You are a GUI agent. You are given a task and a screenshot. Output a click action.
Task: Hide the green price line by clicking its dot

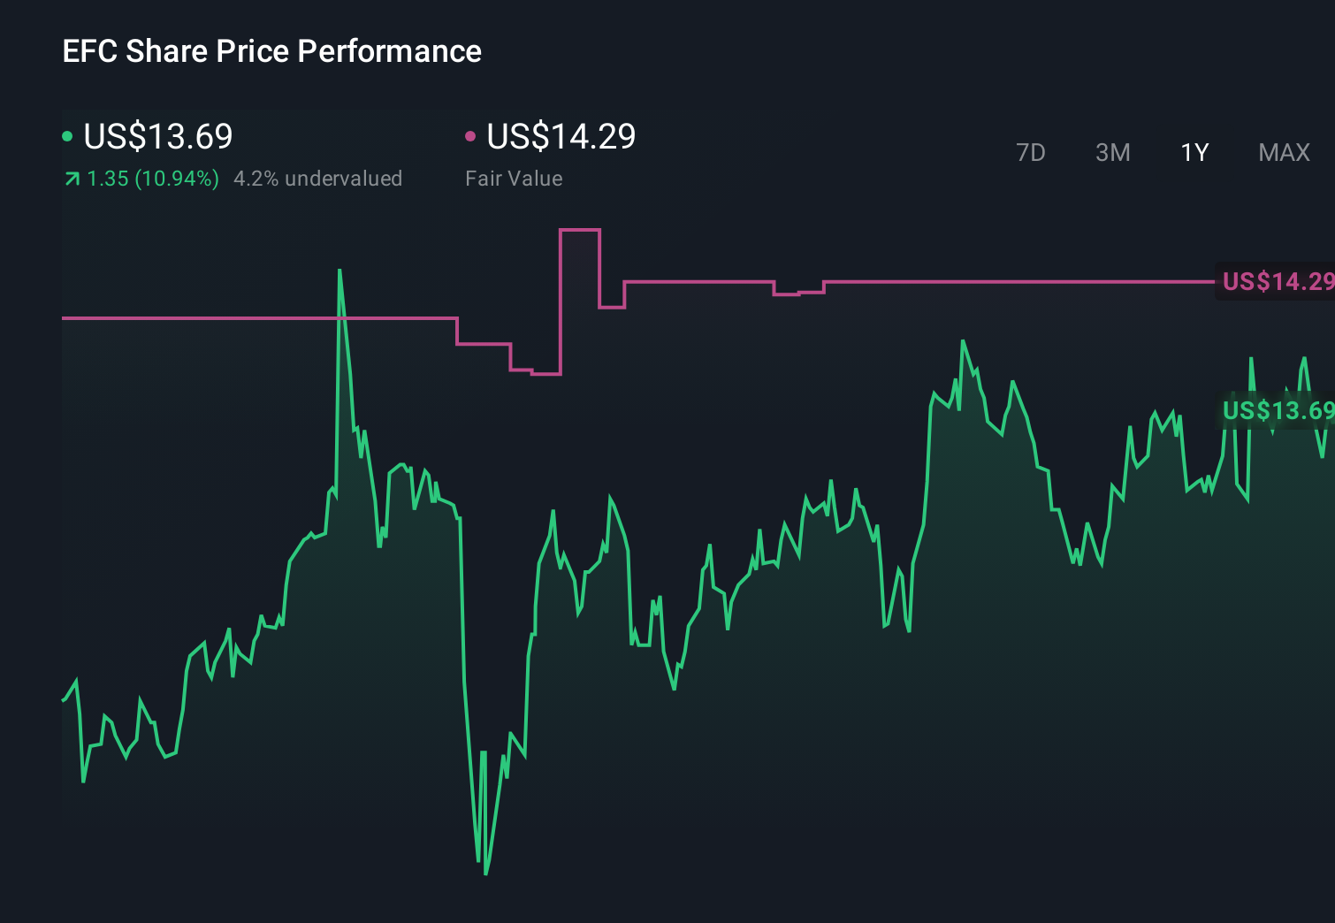(67, 135)
